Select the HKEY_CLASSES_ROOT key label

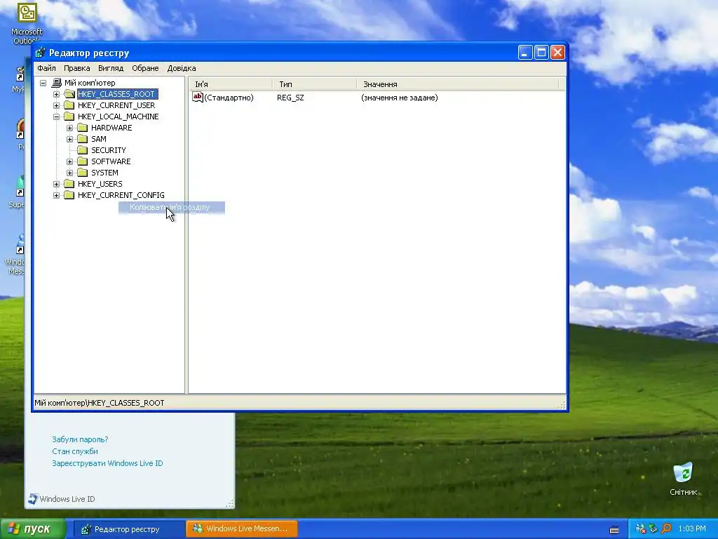117,94
